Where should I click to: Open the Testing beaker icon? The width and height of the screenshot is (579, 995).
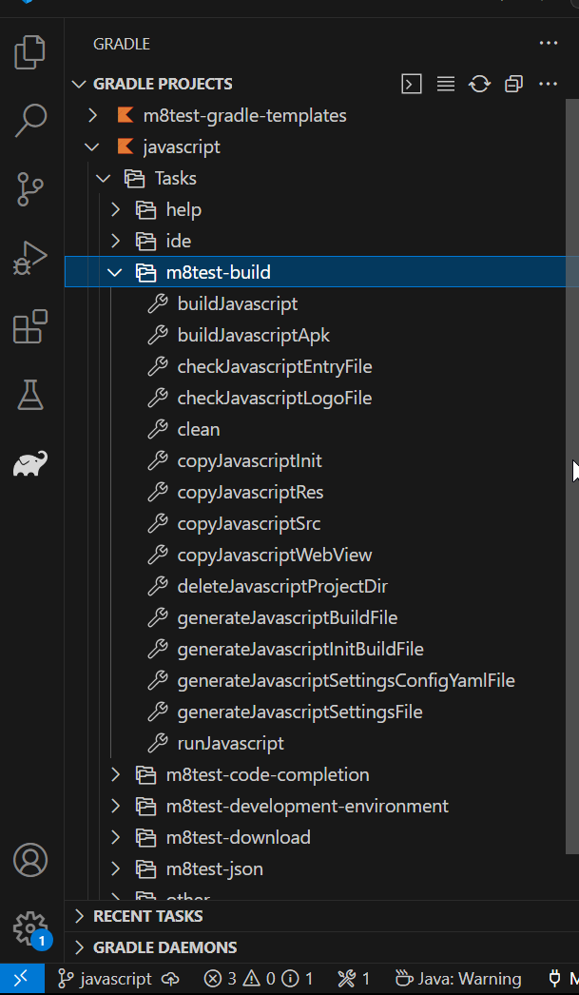[30, 394]
